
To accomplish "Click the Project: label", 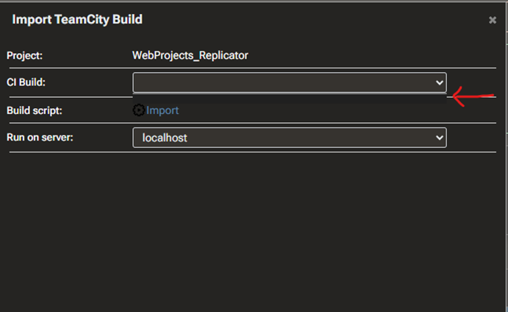I will 25,55.
